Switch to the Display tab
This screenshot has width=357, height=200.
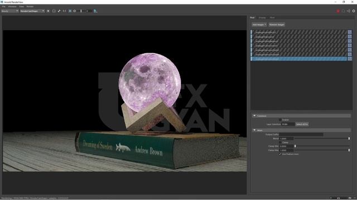[x=262, y=17]
